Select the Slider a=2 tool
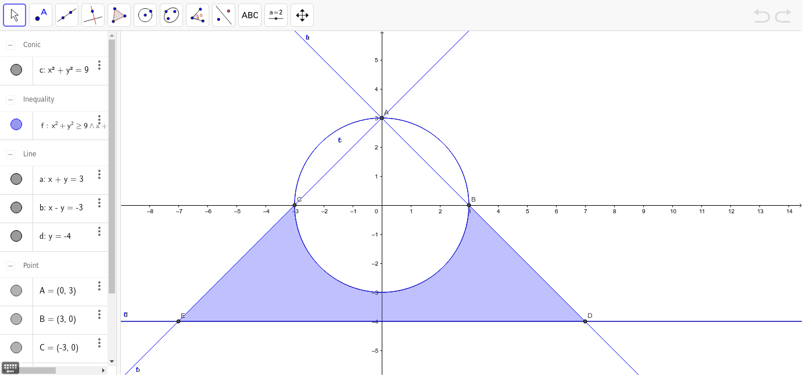The image size is (803, 376). pos(276,15)
